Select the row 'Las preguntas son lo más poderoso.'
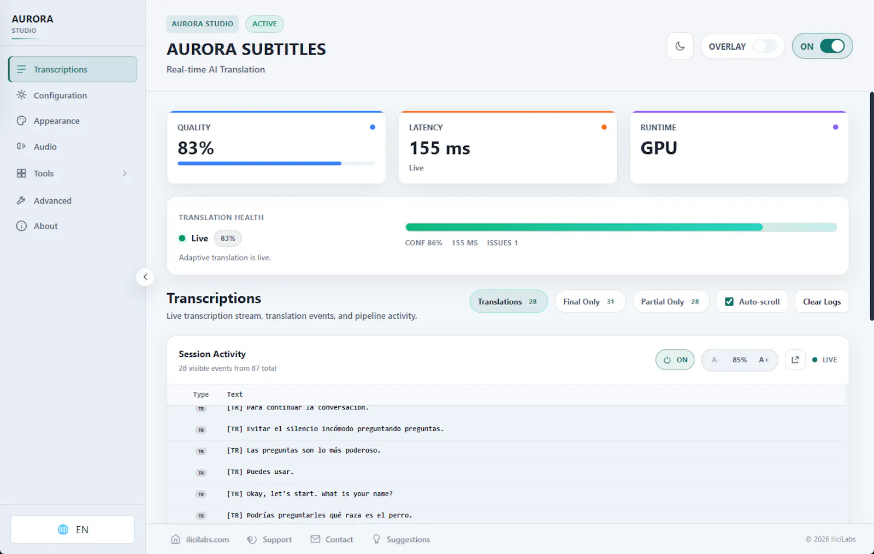 [x=505, y=451]
